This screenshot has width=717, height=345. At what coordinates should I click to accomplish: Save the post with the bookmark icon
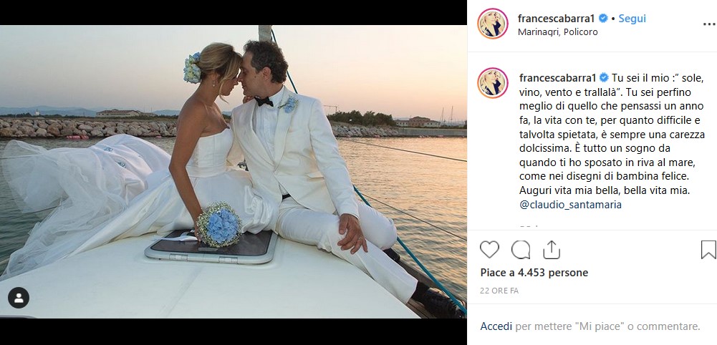(708, 249)
